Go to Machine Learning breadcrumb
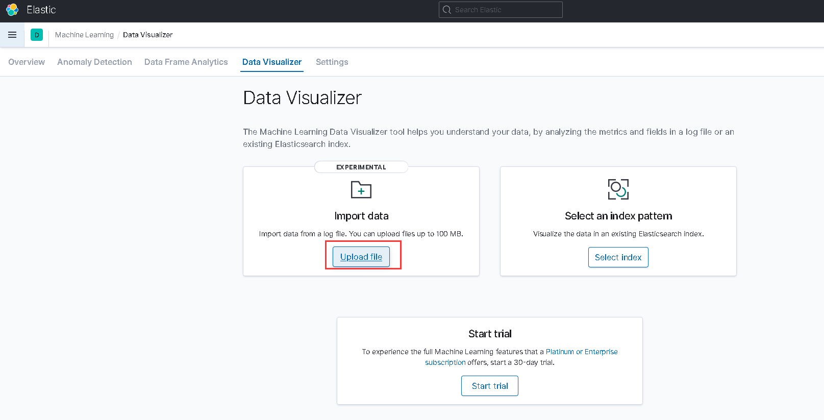This screenshot has width=824, height=420. click(84, 35)
